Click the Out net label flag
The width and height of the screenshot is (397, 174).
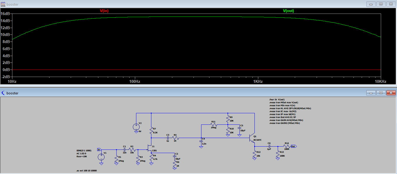[x=294, y=146]
